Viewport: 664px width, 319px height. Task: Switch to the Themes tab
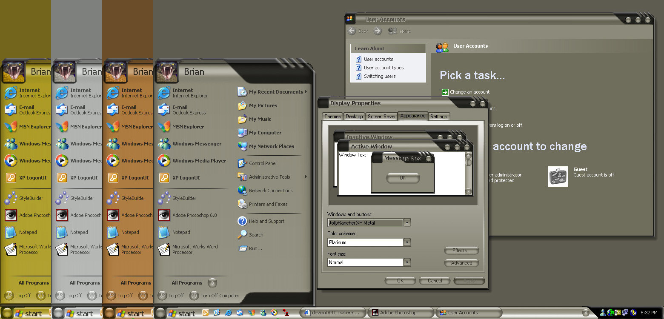coord(332,117)
